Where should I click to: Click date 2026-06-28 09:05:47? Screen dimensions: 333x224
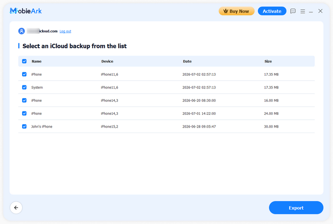point(199,127)
